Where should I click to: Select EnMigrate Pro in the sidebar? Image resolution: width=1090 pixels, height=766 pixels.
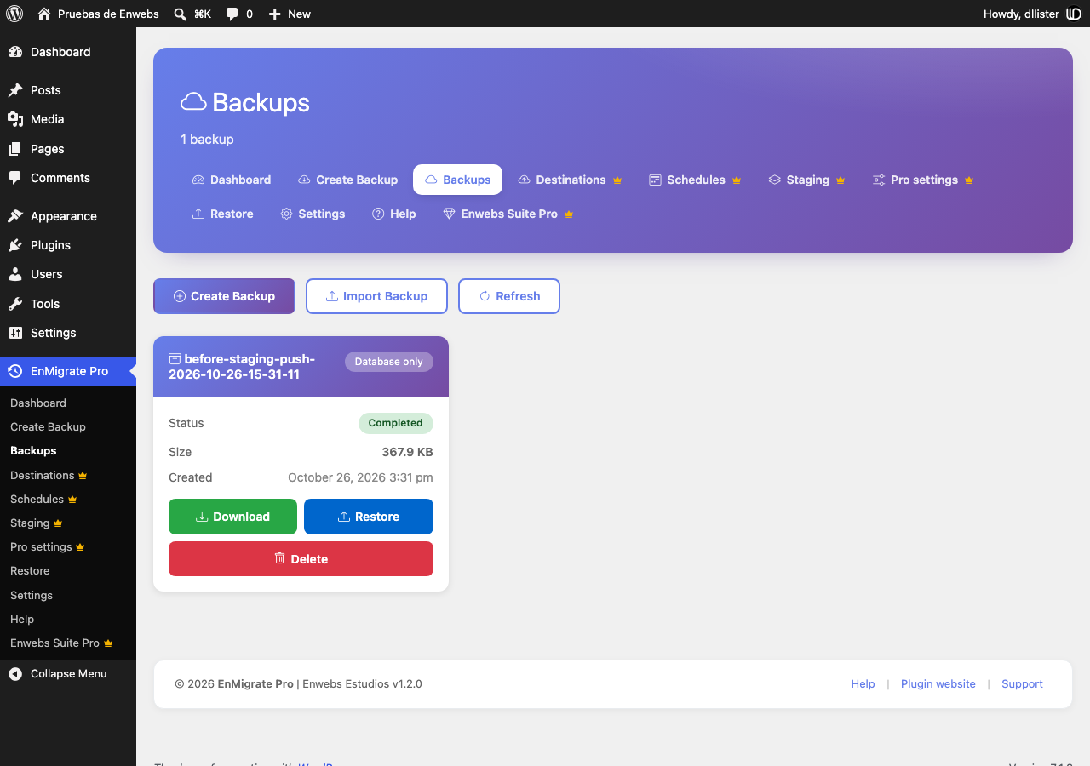pyautogui.click(x=68, y=371)
